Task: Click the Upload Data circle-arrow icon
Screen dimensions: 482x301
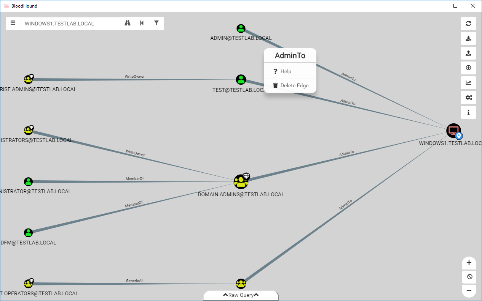Action: (x=468, y=68)
